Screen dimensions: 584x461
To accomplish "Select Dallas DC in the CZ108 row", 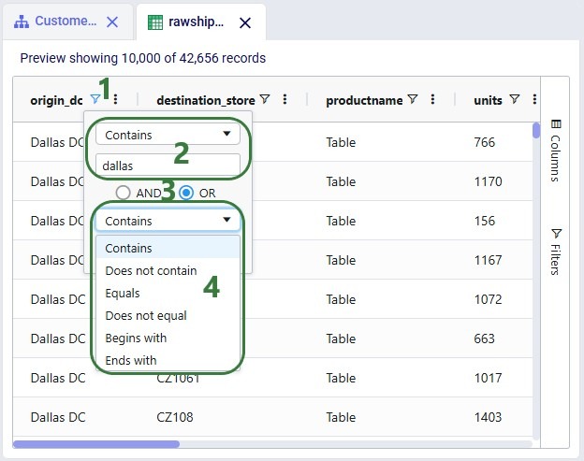I will 58,417.
